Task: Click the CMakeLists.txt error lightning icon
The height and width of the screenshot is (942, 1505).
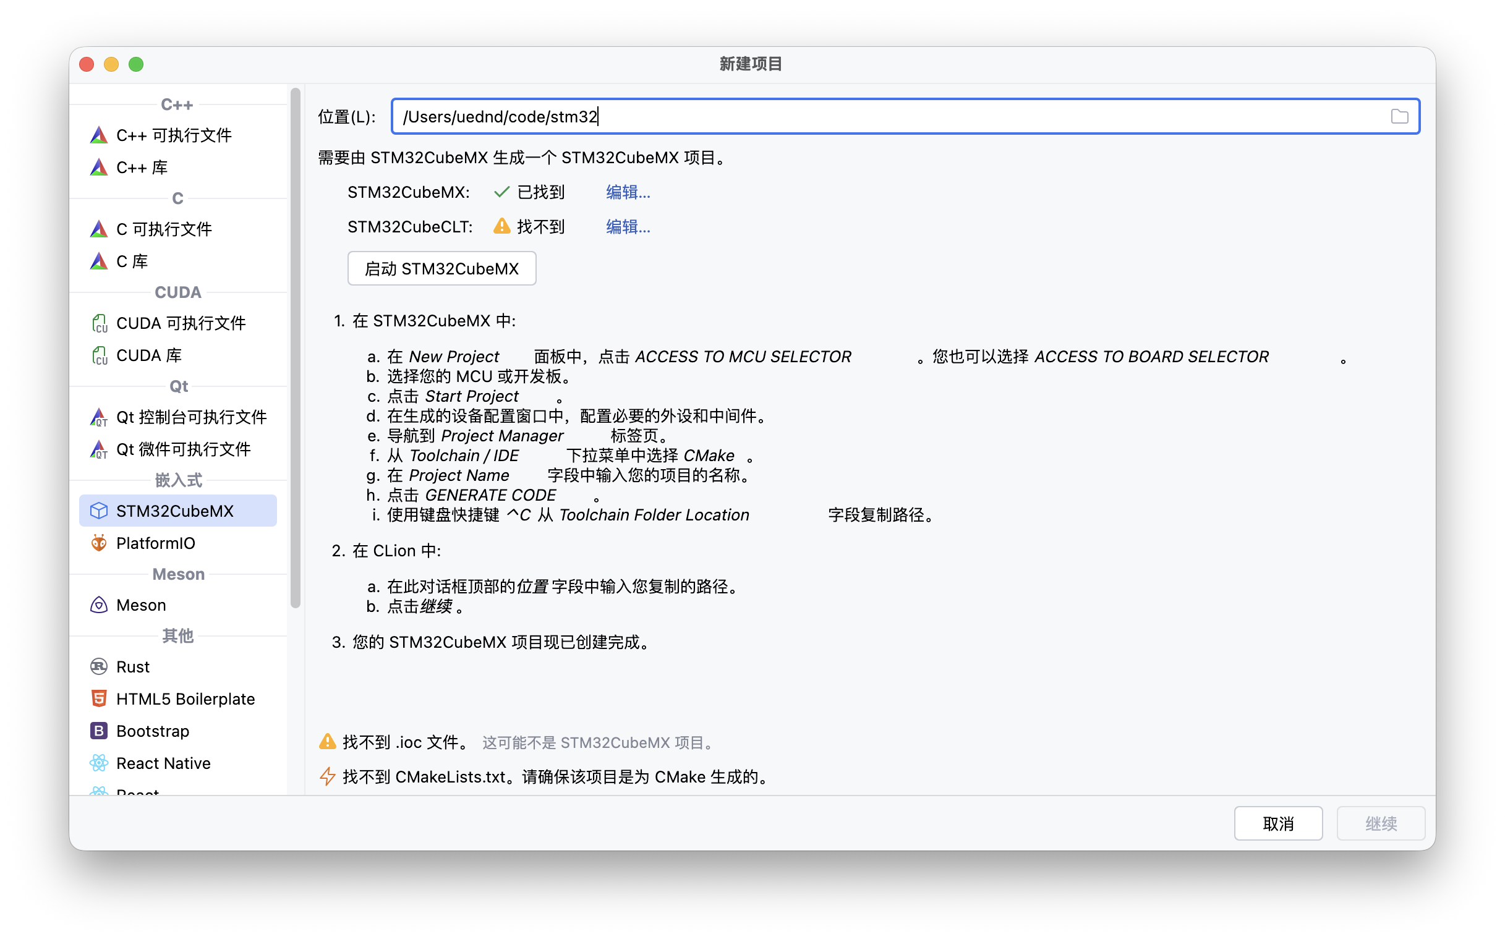Action: click(327, 776)
